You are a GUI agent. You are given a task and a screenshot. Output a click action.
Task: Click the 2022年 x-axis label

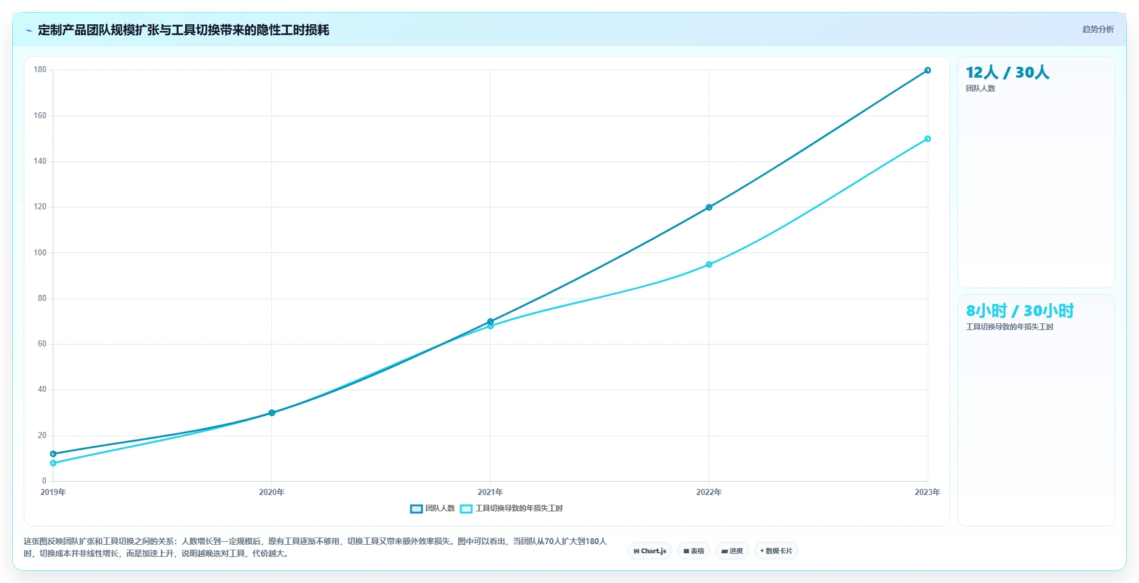tap(709, 492)
